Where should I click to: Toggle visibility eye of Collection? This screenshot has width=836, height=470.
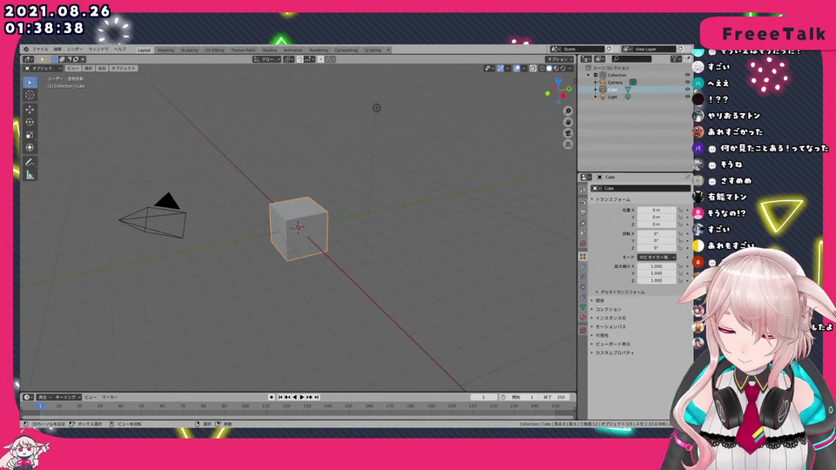[687, 75]
